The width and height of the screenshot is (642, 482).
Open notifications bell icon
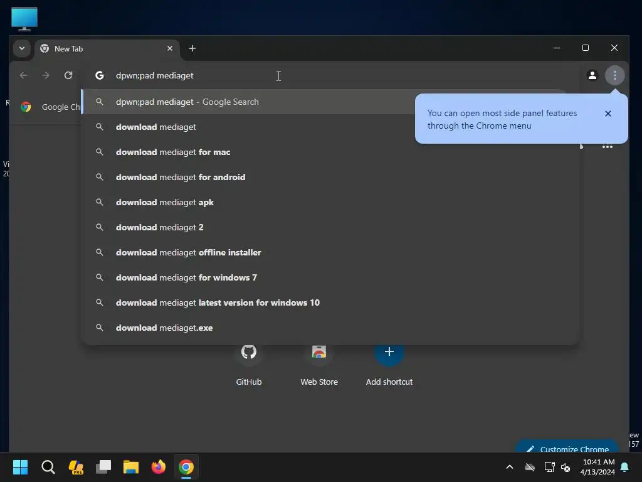click(625, 467)
